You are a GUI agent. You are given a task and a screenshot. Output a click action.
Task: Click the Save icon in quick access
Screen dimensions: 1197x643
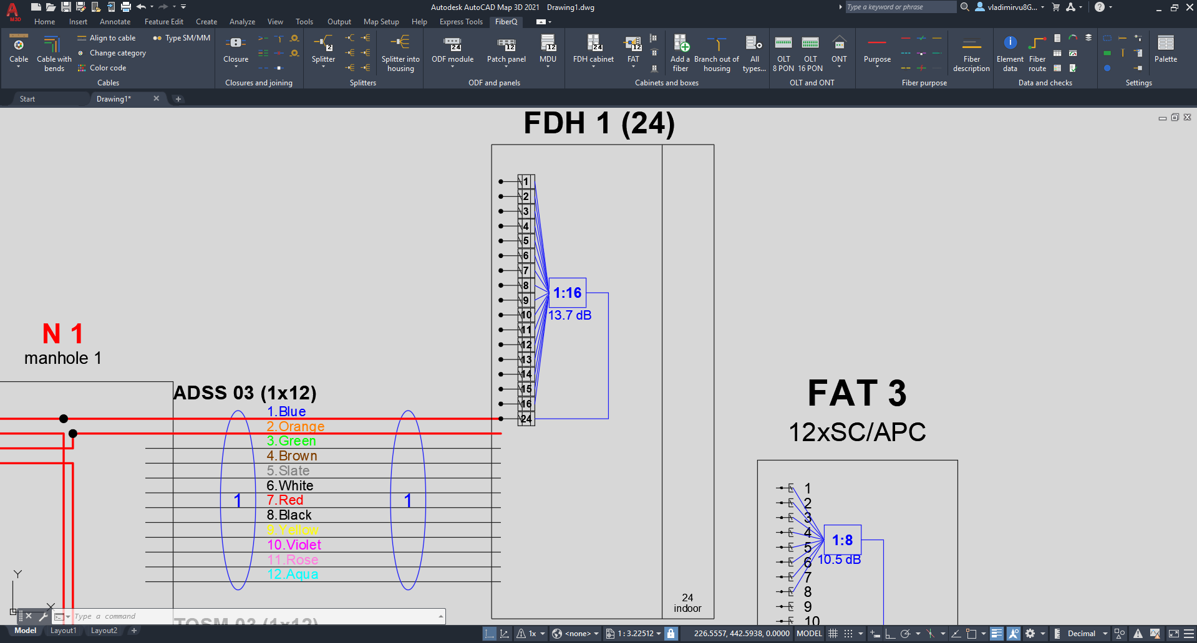(x=66, y=7)
